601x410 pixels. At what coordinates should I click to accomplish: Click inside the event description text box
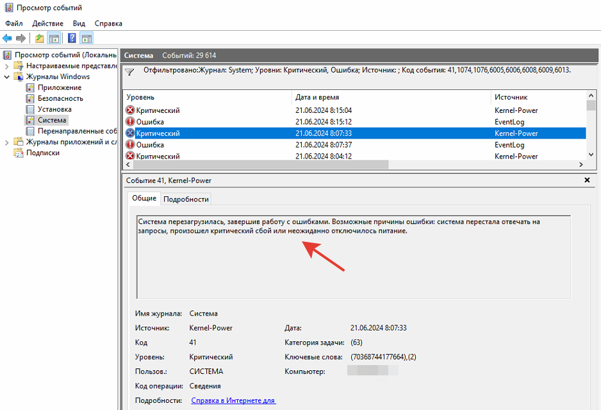pyautogui.click(x=354, y=257)
